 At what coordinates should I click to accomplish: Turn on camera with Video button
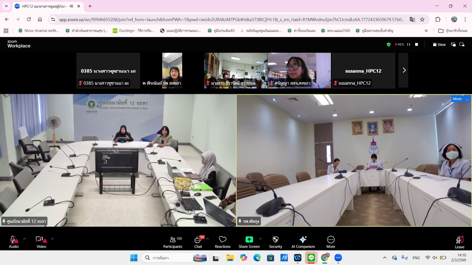(x=41, y=242)
